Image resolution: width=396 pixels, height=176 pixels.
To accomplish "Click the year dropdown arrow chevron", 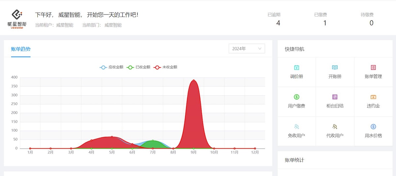I will [260, 49].
